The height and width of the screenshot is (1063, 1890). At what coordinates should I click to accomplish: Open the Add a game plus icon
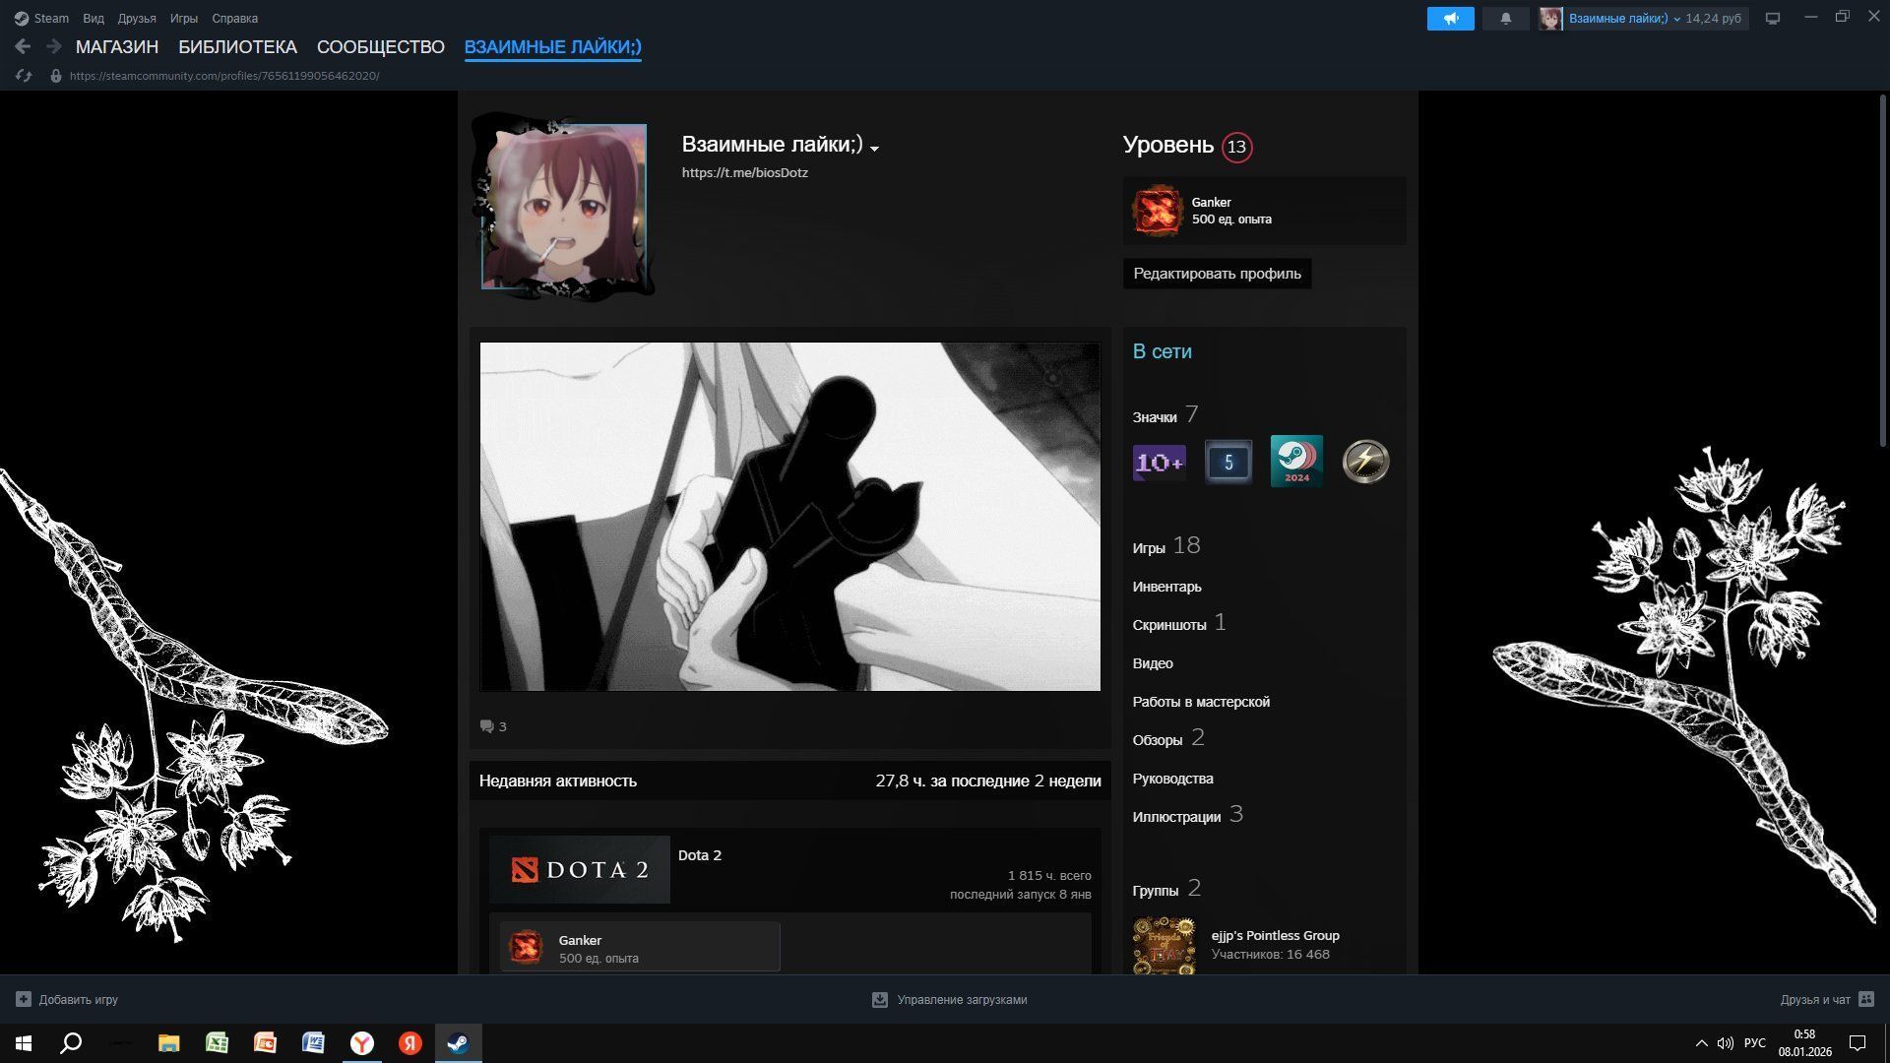pos(24,999)
